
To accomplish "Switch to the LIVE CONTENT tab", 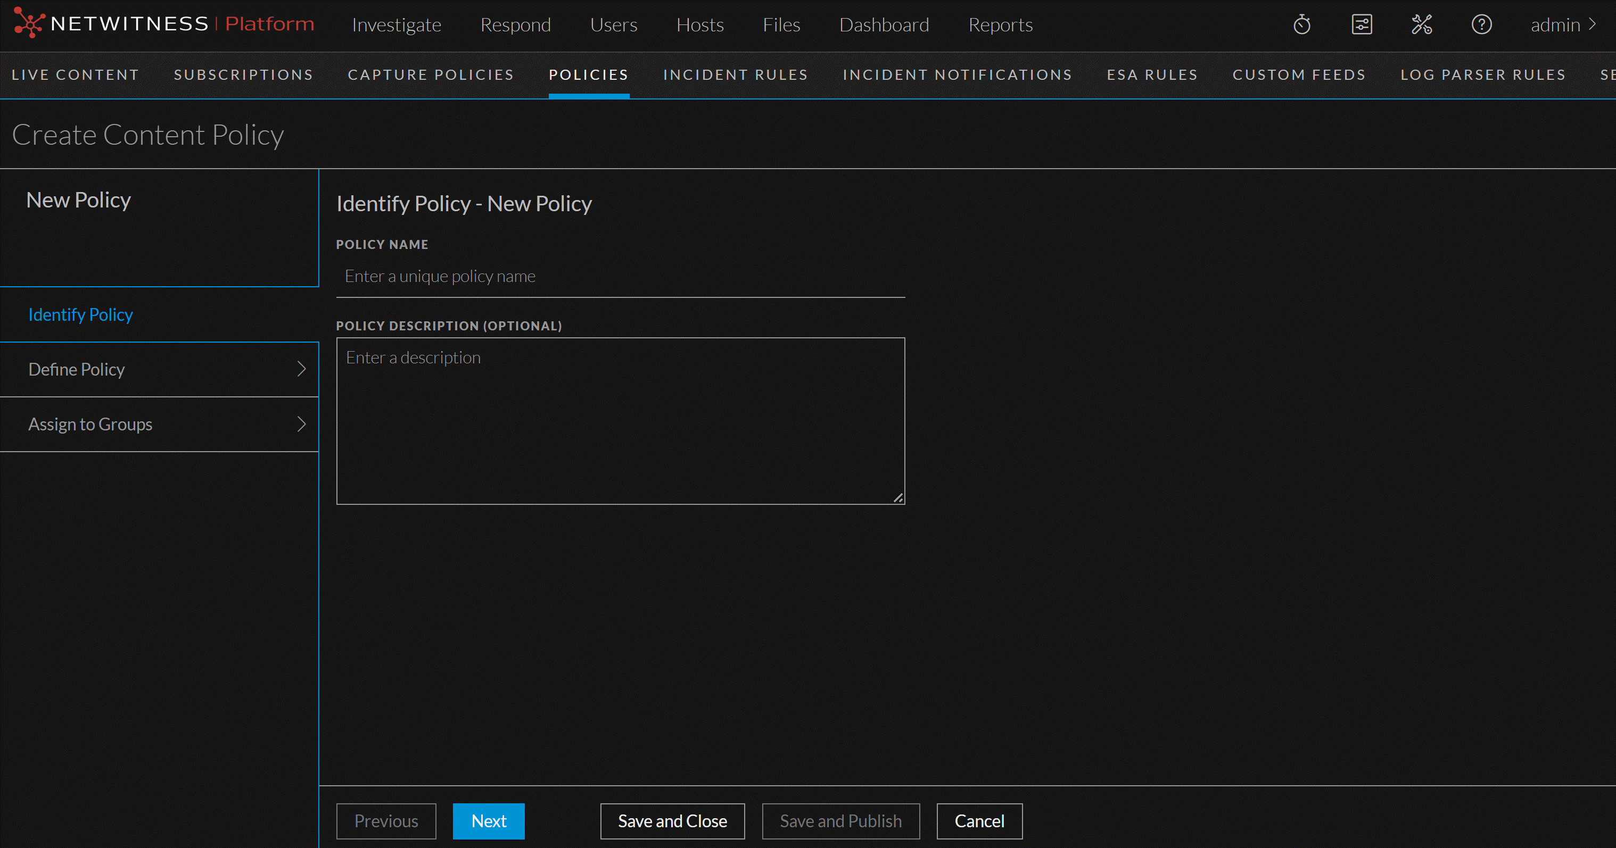I will [75, 74].
